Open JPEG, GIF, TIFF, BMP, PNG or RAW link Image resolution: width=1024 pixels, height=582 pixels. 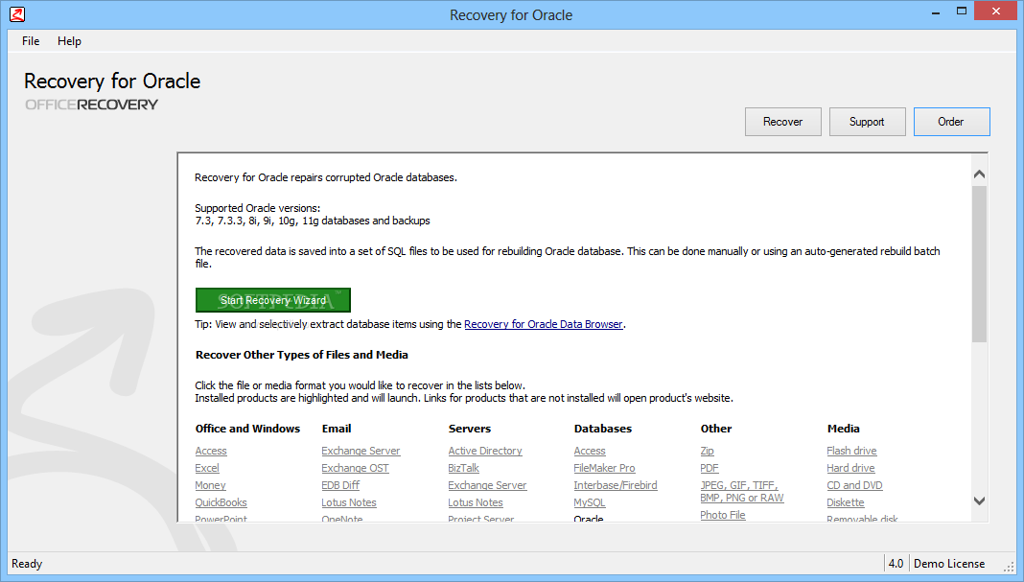pos(742,491)
